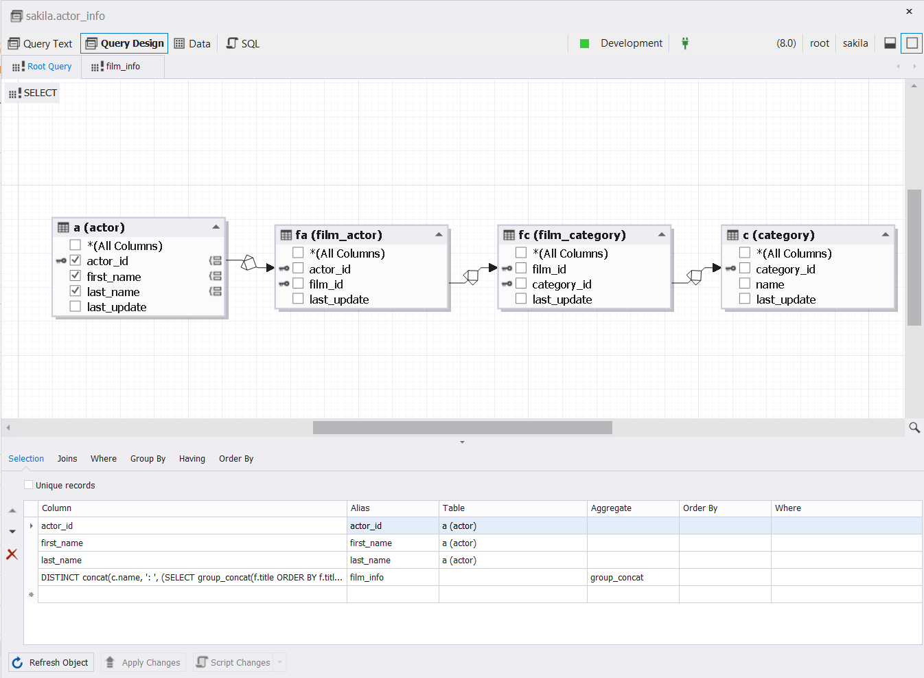Click the vertical diagram scrollbar thumb

[x=914, y=257]
